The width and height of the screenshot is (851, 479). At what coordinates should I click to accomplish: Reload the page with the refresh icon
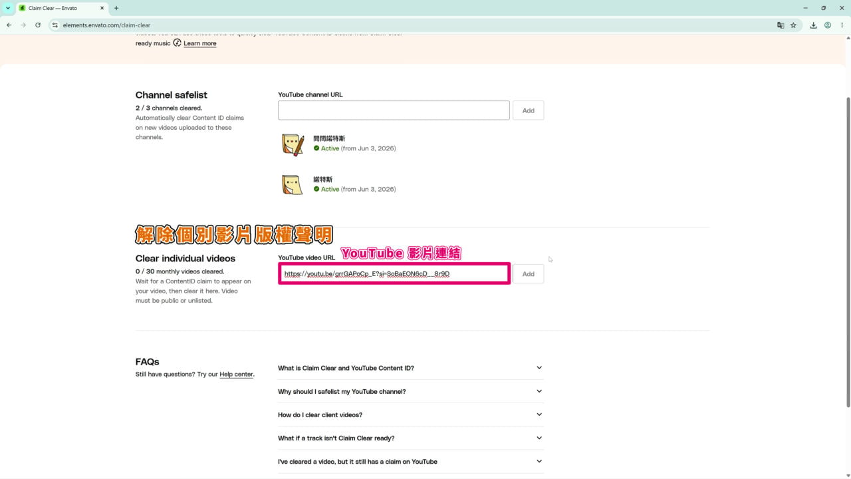[38, 25]
